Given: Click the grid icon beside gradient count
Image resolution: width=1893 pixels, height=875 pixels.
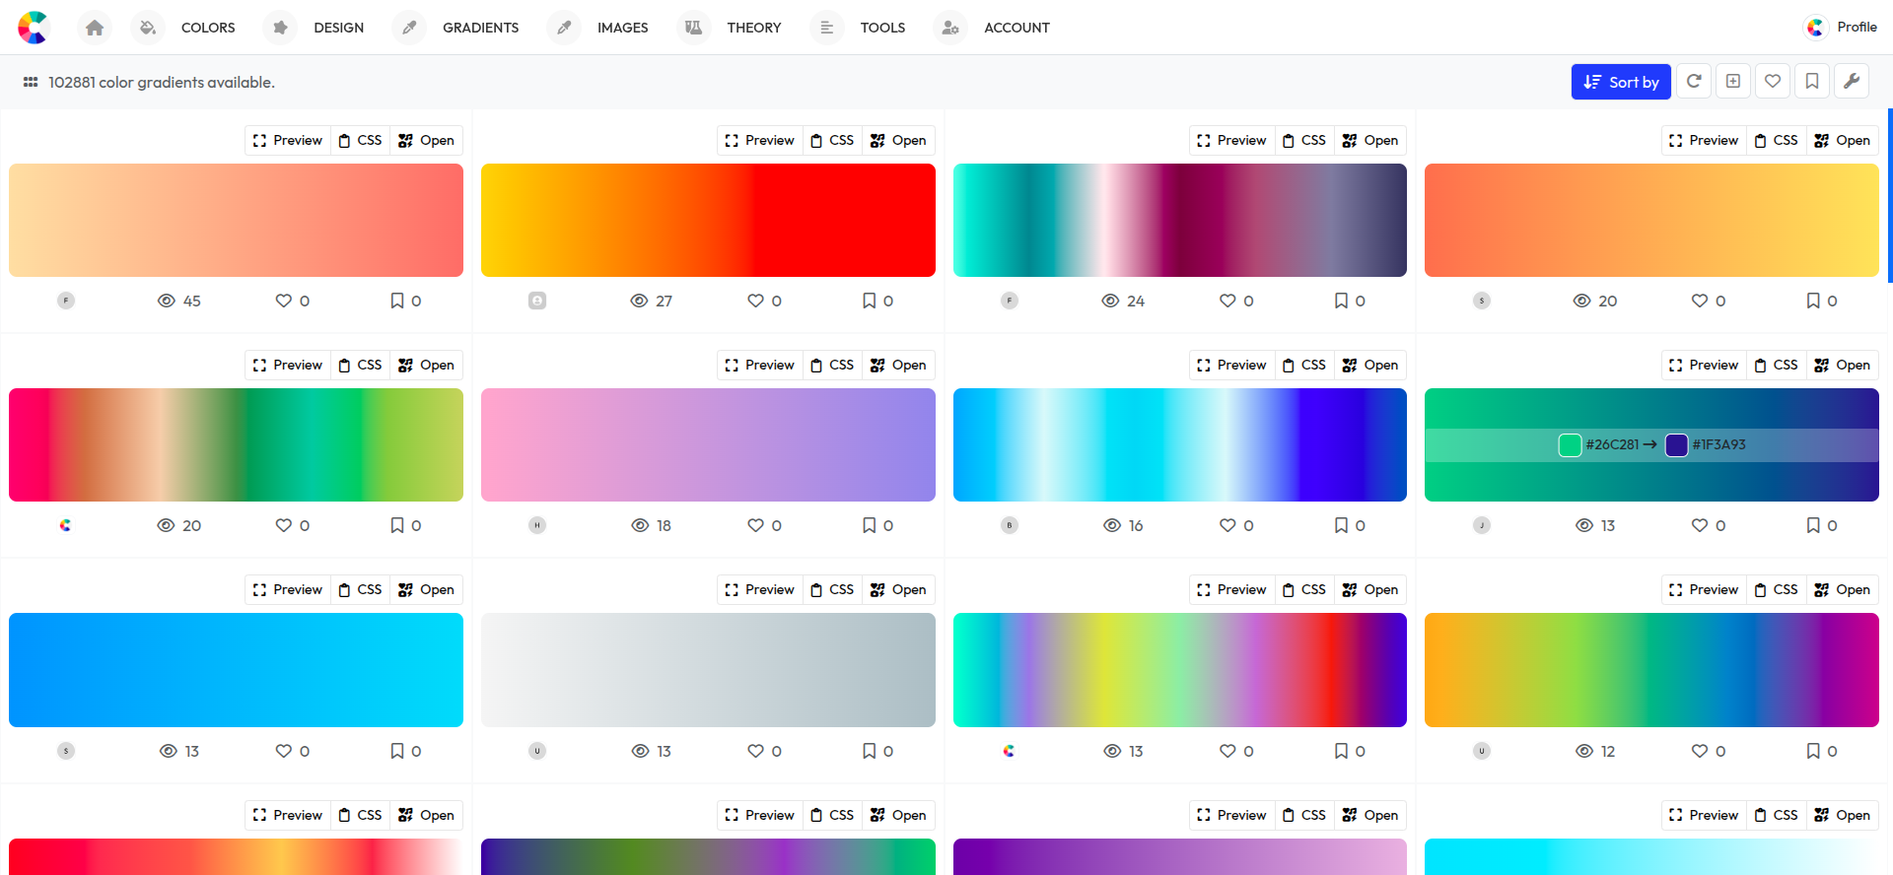Looking at the screenshot, I should click(x=31, y=83).
